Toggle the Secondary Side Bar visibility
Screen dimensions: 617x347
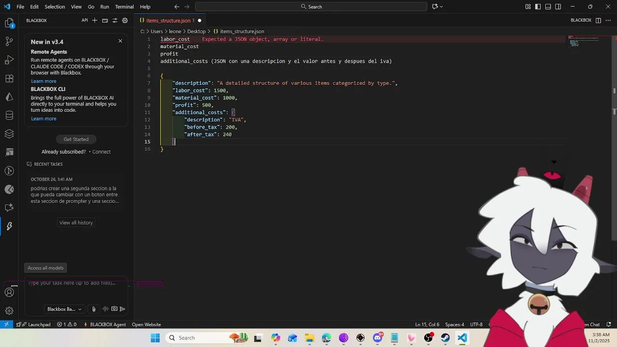click(x=558, y=7)
